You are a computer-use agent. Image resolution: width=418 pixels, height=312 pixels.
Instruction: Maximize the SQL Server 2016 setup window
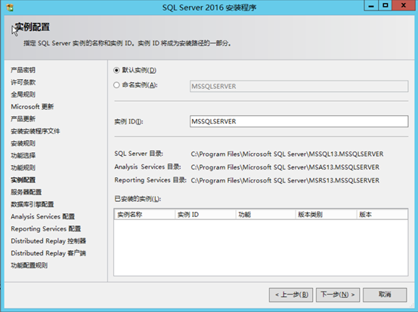(385, 5)
